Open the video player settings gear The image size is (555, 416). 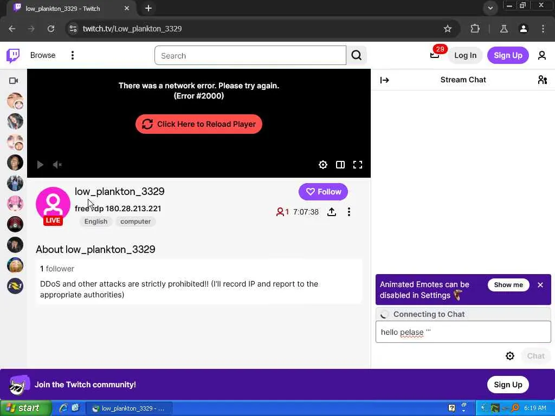[323, 165]
